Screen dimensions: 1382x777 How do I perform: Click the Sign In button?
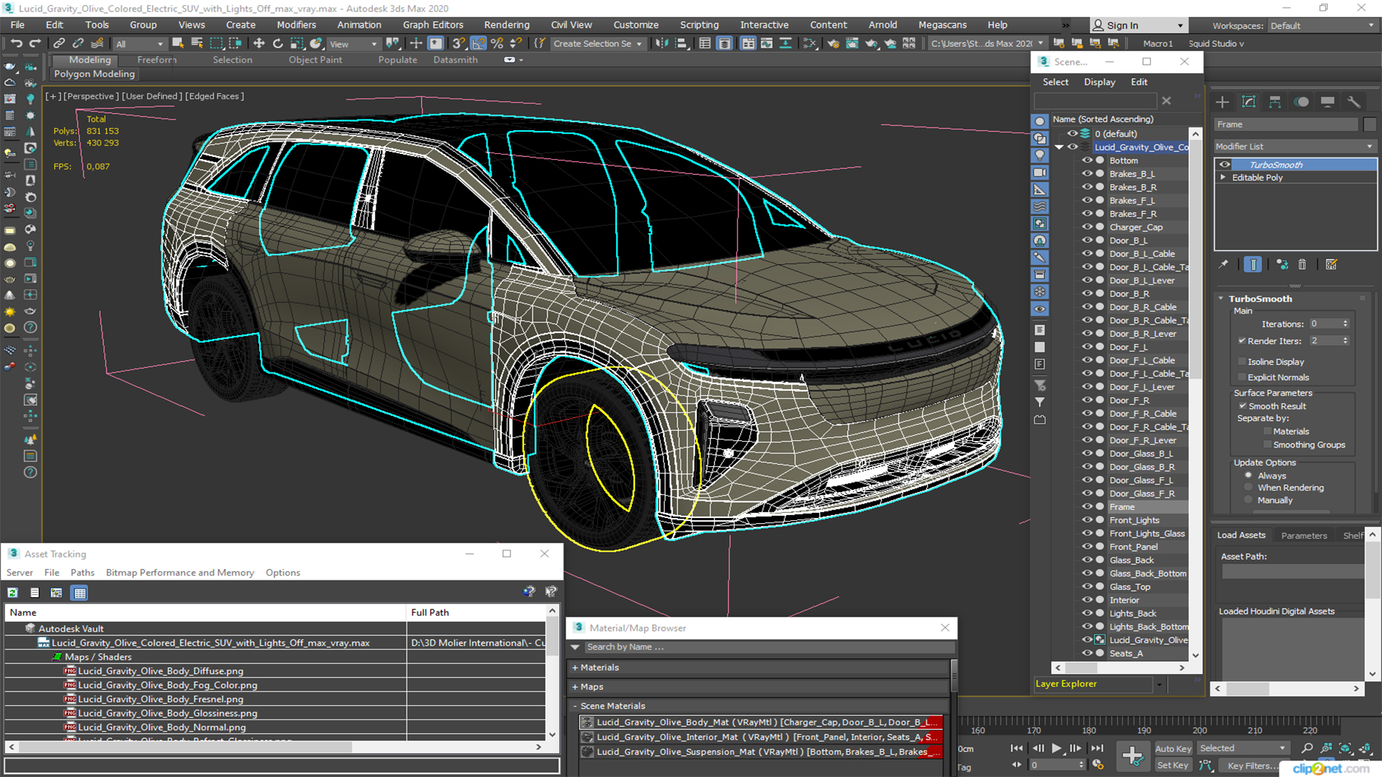tap(1139, 25)
